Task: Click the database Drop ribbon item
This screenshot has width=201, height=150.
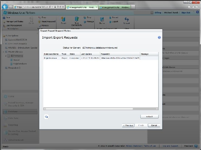Action: [87, 17]
